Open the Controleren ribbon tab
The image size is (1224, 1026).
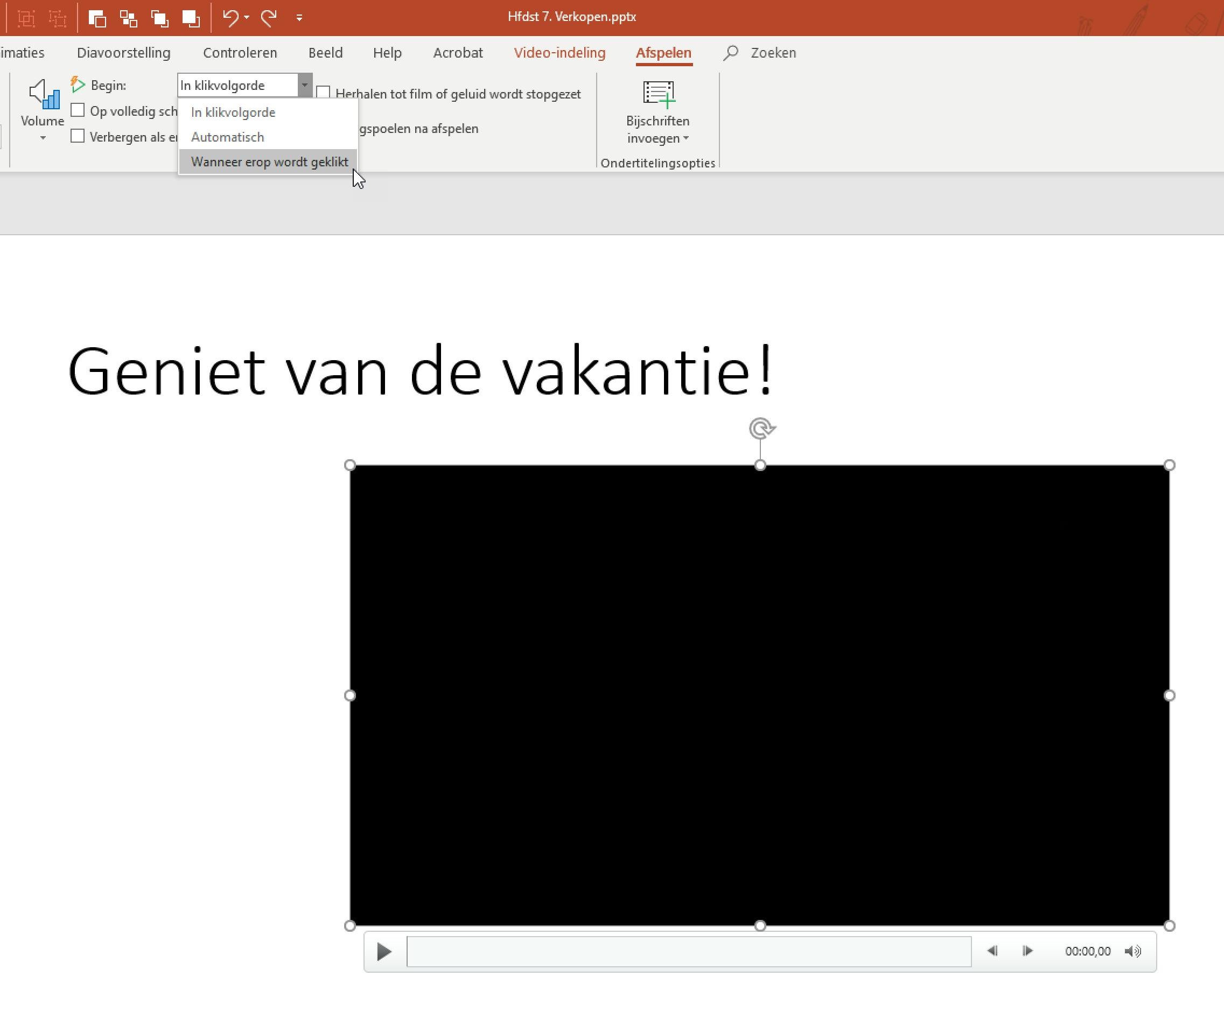coord(240,53)
